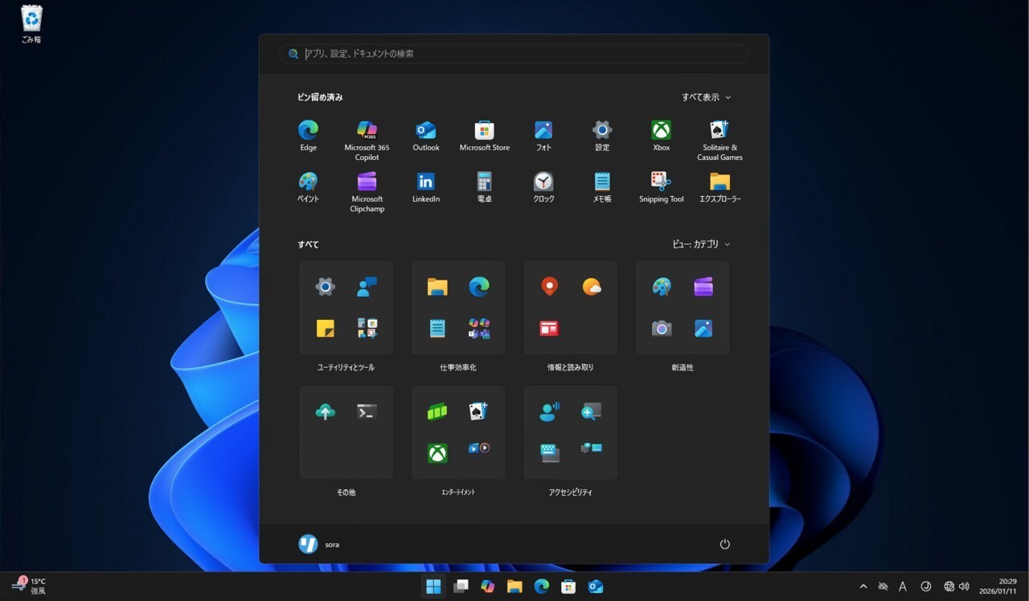This screenshot has width=1029, height=601.
Task: Open the エンターテイメント category folder
Action: [x=457, y=492]
